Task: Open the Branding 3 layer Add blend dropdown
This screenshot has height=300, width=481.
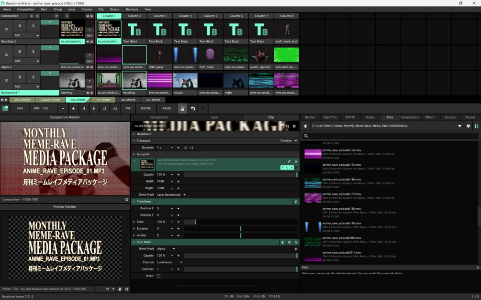Action: coord(27,35)
